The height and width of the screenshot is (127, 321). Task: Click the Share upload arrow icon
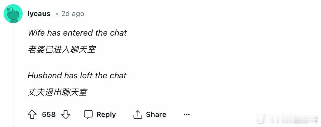tap(138, 115)
